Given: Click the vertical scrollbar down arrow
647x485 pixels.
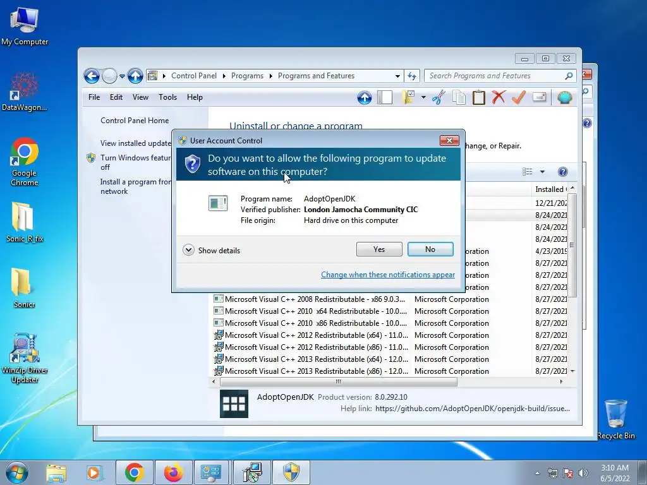Looking at the screenshot, I should click(x=572, y=371).
